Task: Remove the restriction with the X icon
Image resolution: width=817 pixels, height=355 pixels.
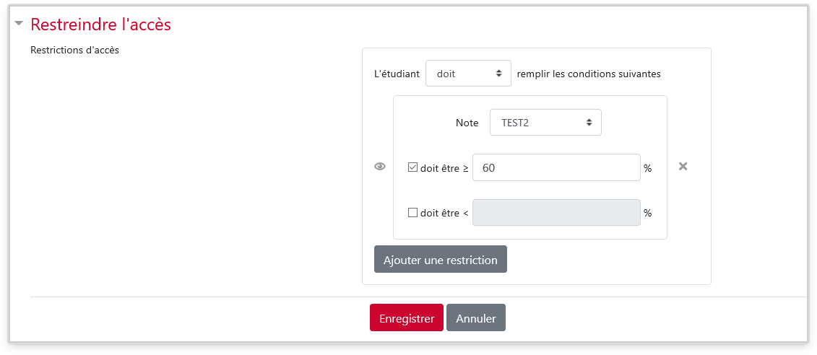Action: 683,167
